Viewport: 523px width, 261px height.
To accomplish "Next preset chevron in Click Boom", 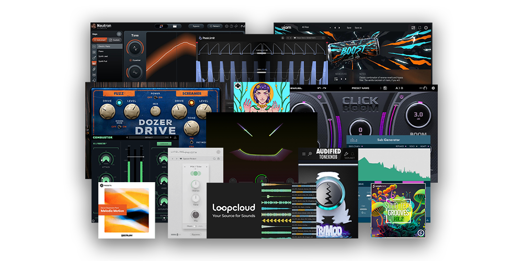I will 381,88.
